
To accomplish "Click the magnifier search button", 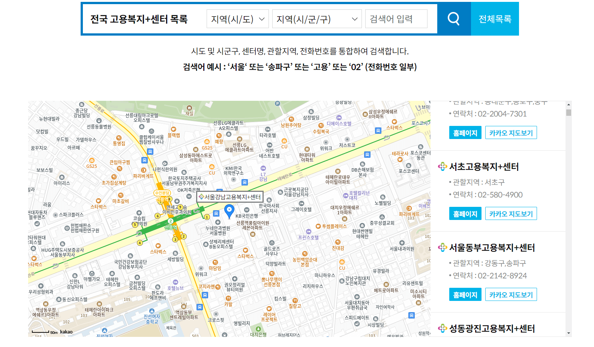I will (x=454, y=19).
